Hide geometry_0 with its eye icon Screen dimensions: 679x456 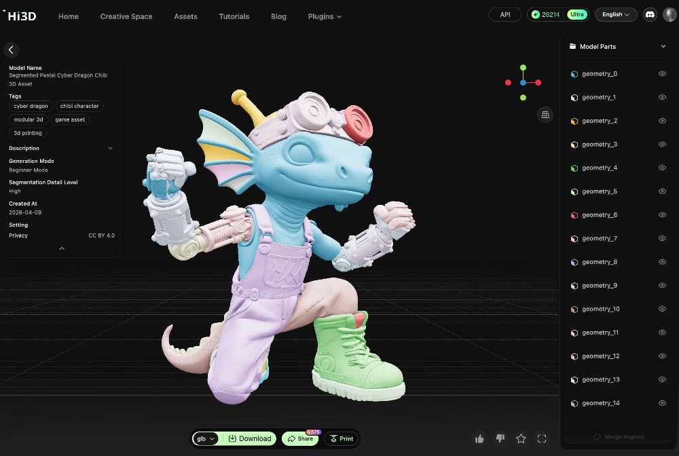tap(662, 74)
